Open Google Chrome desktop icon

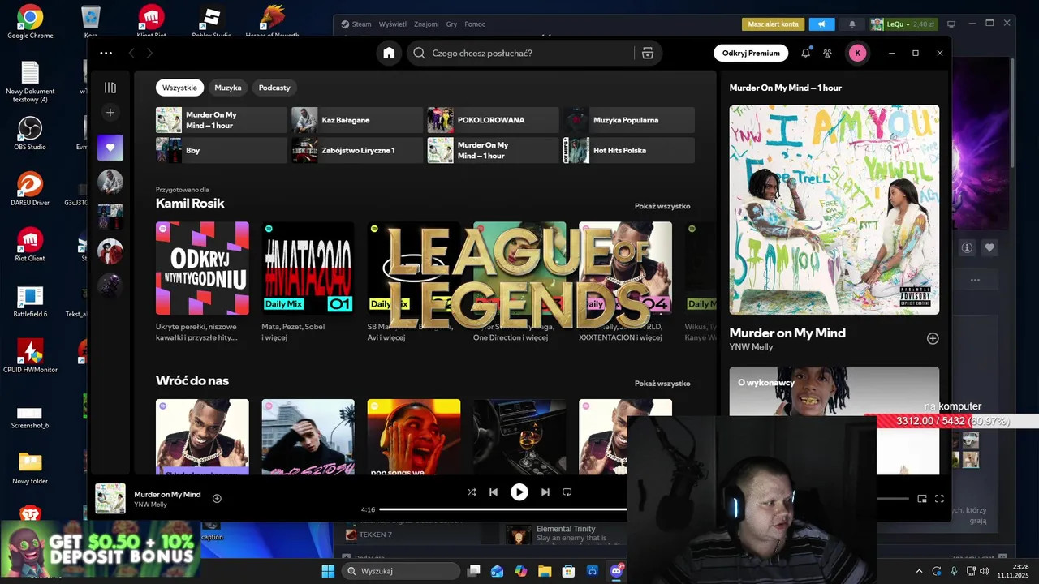pyautogui.click(x=30, y=22)
